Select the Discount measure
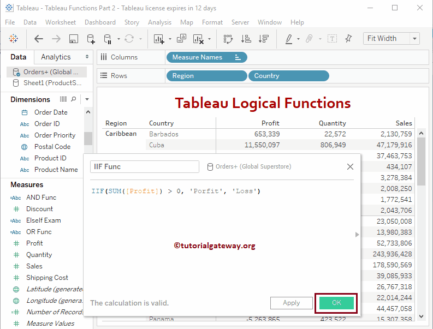 pyautogui.click(x=39, y=209)
